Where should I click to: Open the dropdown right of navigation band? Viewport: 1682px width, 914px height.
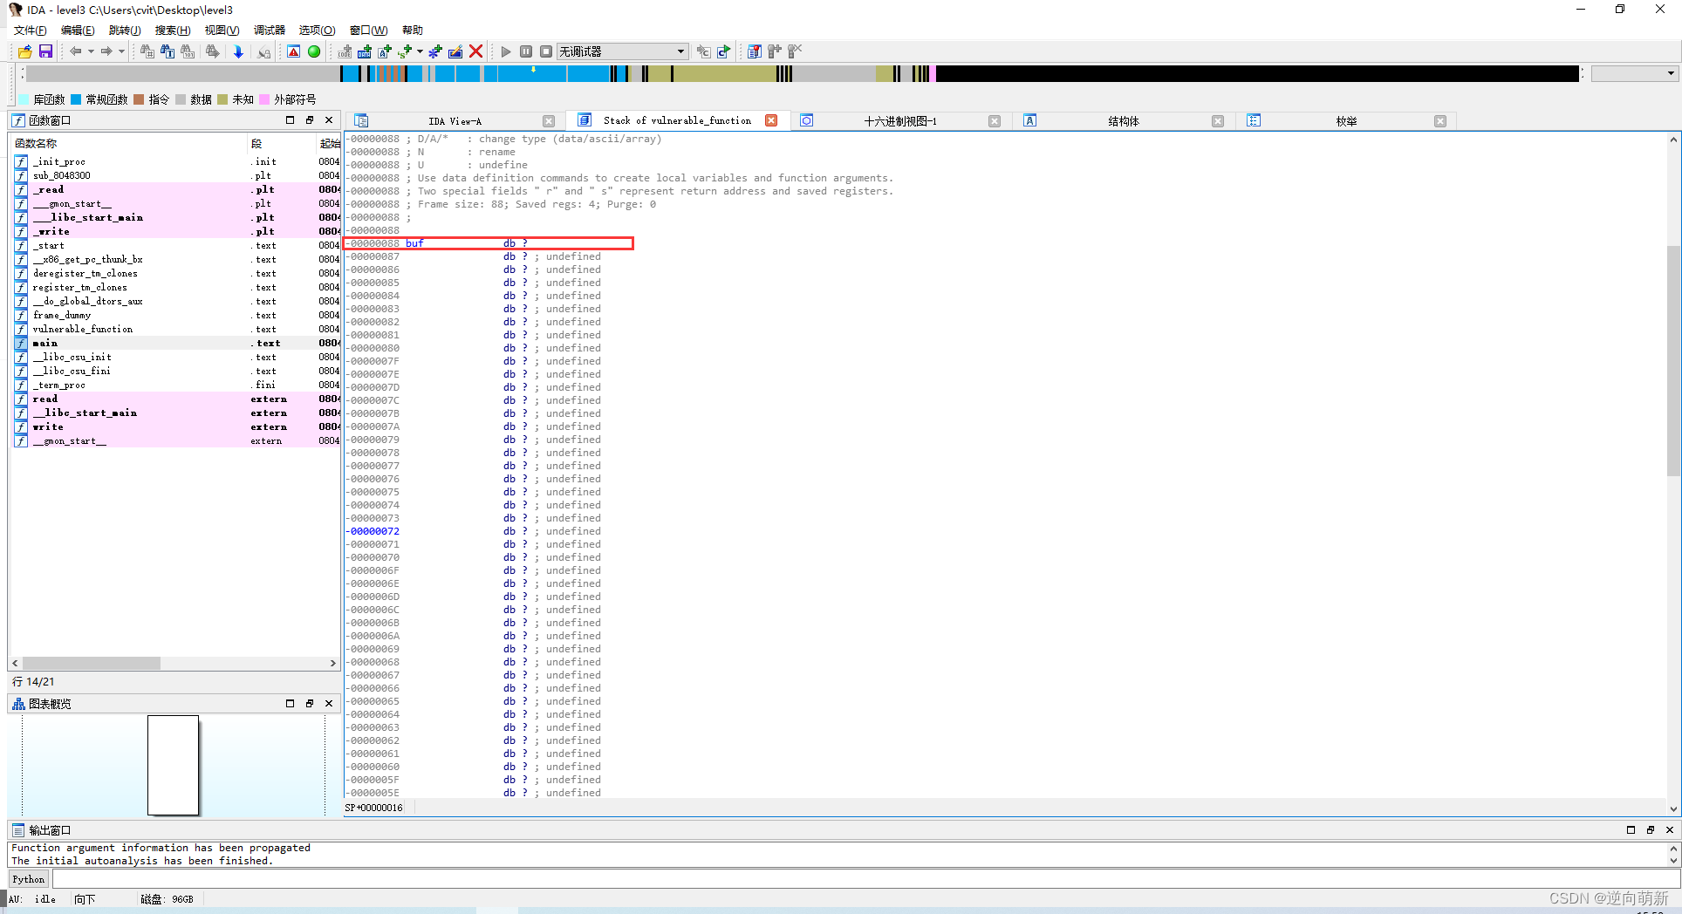pos(1634,74)
